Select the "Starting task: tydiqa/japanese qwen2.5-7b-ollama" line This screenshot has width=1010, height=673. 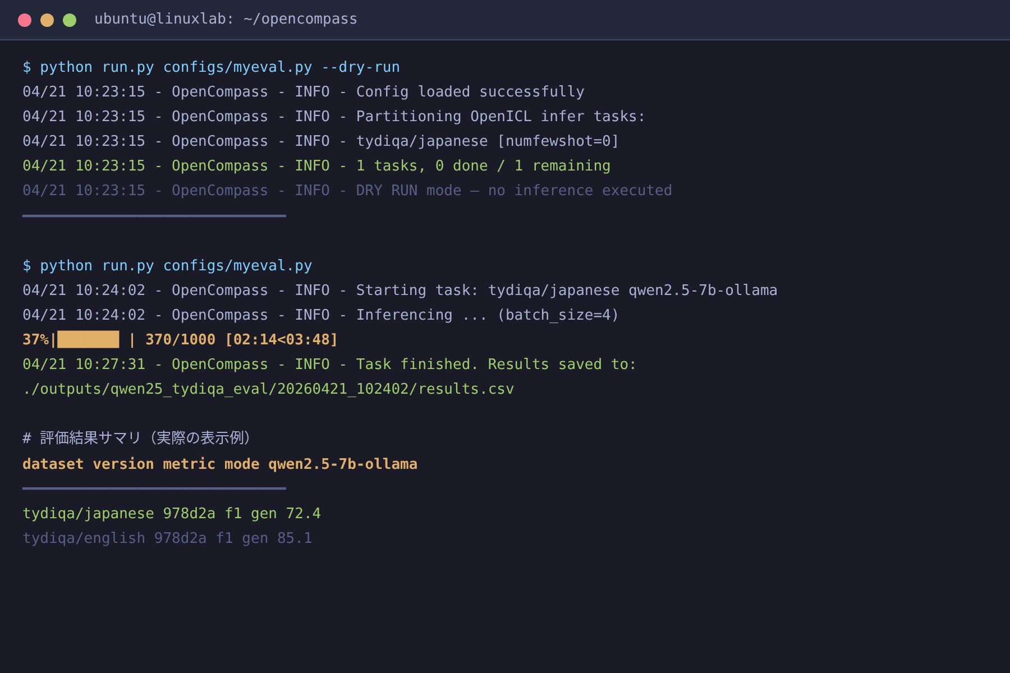pyautogui.click(x=400, y=291)
